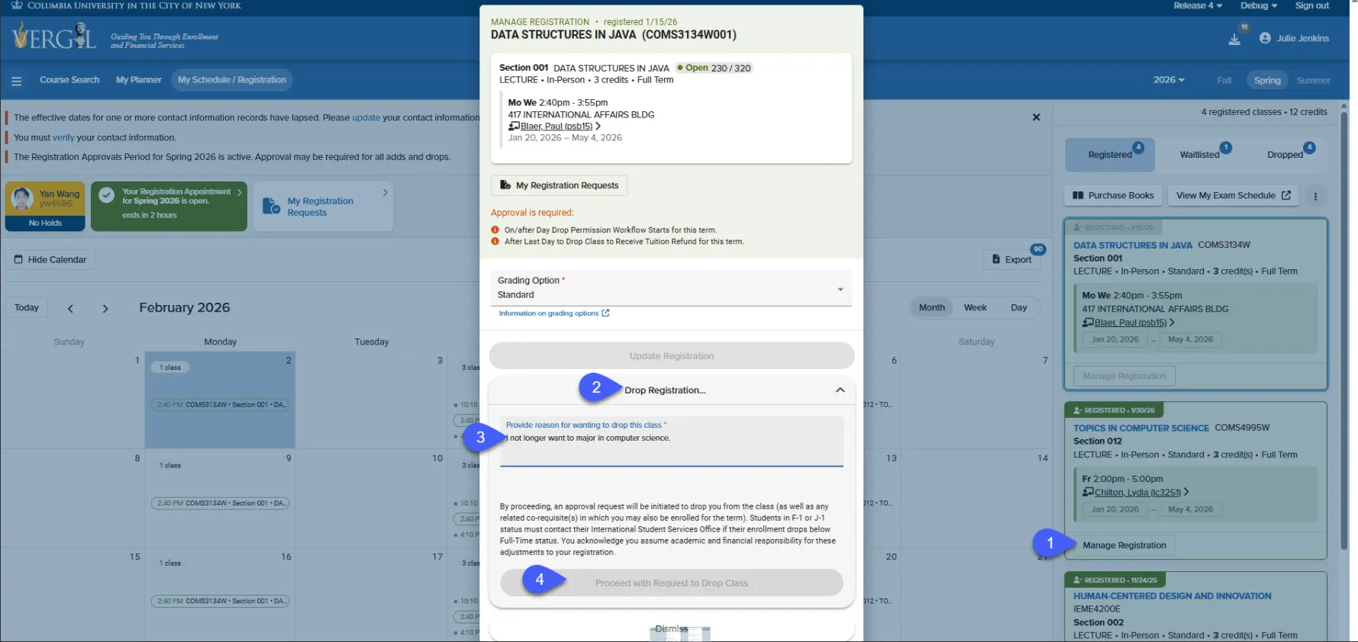
Task: Click the Today button
Action: [x=27, y=308]
